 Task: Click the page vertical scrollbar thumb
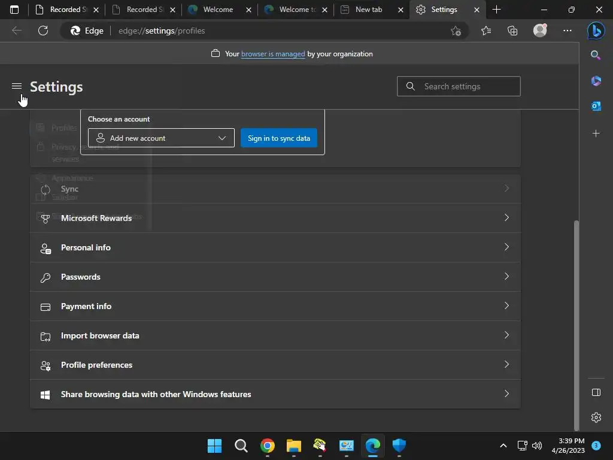(x=576, y=325)
